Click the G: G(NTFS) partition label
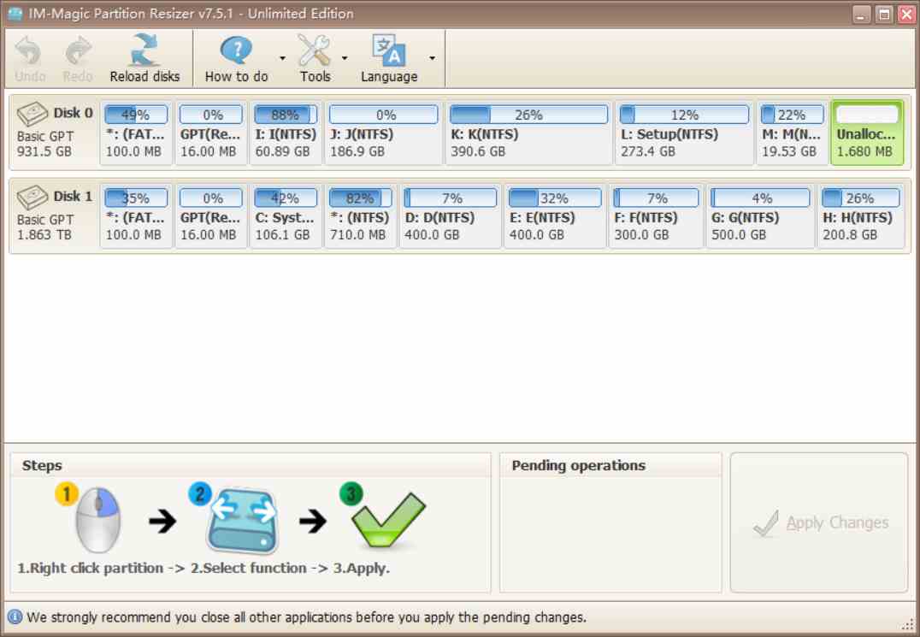The width and height of the screenshot is (920, 637). point(746,218)
